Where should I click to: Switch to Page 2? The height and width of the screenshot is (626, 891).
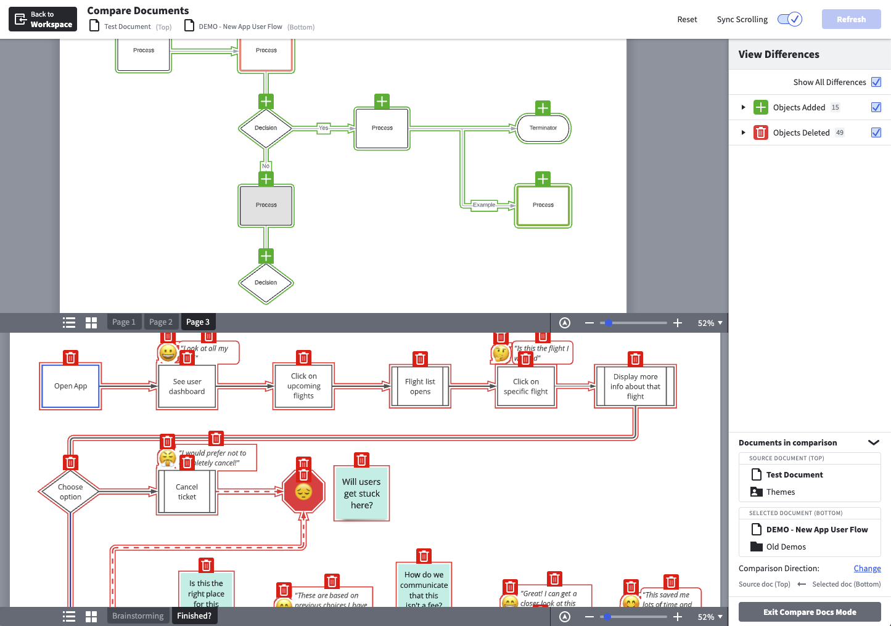click(x=161, y=322)
